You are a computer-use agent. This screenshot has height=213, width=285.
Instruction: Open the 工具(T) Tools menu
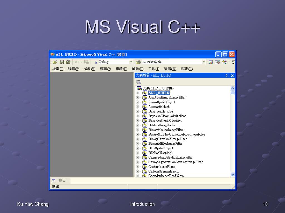coord(154,69)
